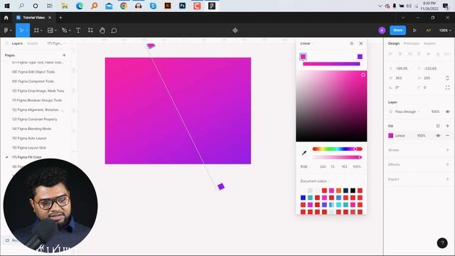The height and width of the screenshot is (256, 455).
Task: Add a new page
Action: point(64,55)
